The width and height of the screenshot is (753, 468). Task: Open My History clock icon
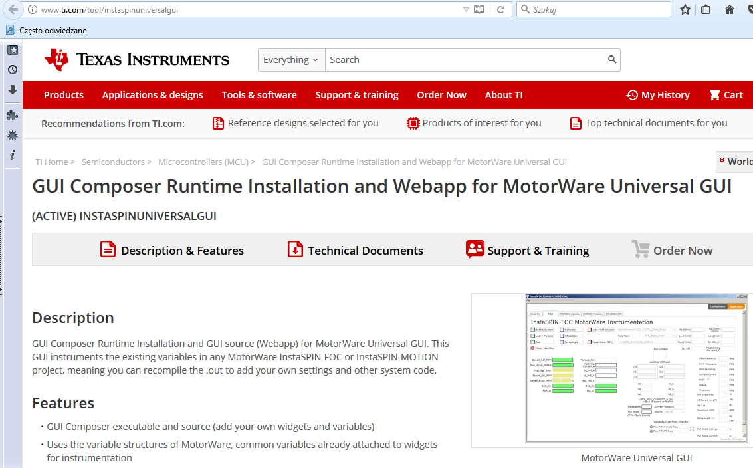(632, 95)
